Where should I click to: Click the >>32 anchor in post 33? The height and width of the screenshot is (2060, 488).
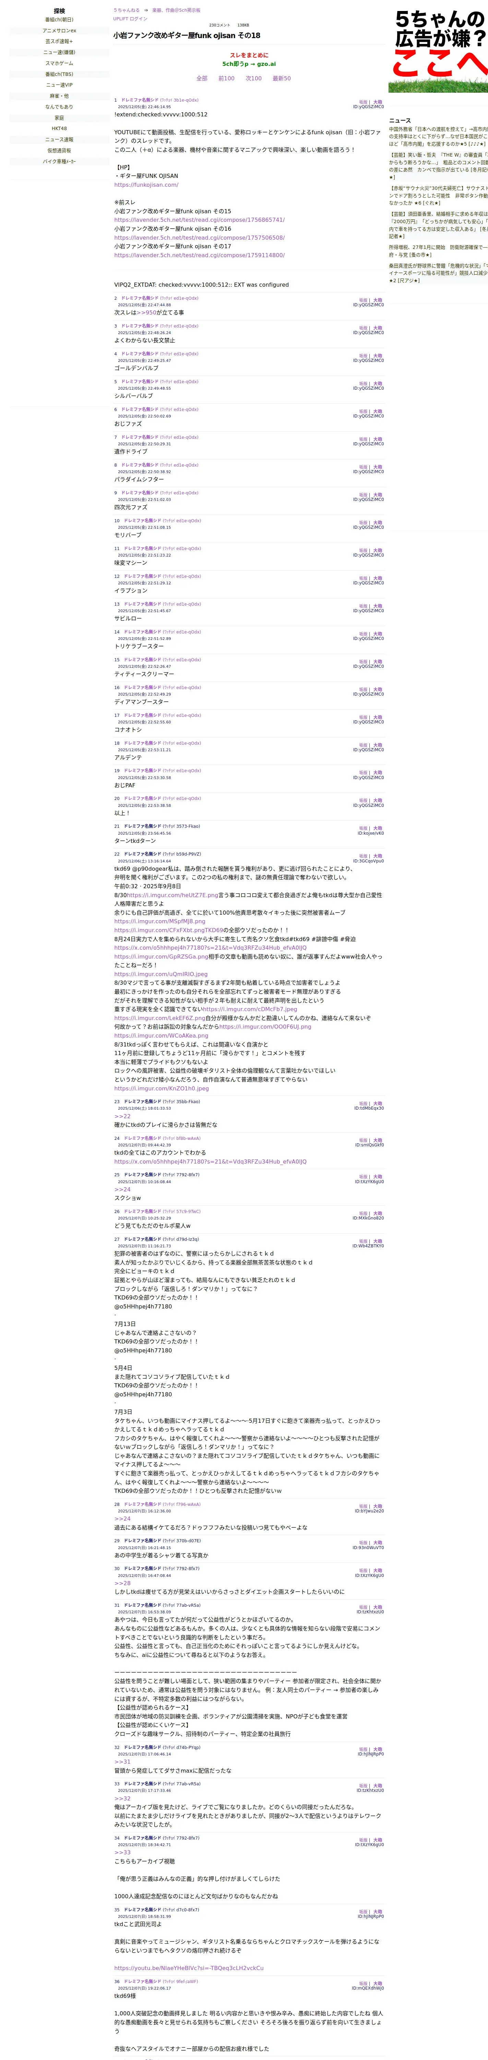[122, 1798]
